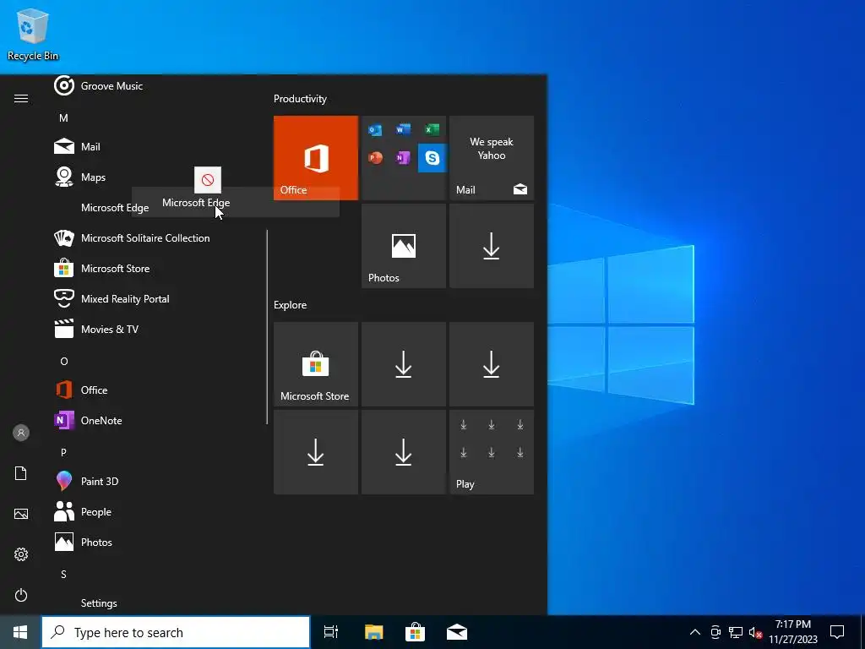This screenshot has width=865, height=649.
Task: Open Documents from Start sidebar
Action: tap(21, 473)
